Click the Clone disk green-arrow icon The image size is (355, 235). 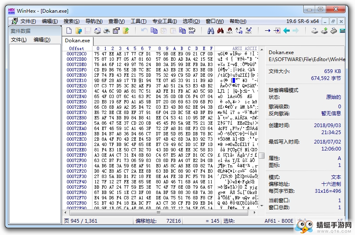pyautogui.click(x=324, y=30)
